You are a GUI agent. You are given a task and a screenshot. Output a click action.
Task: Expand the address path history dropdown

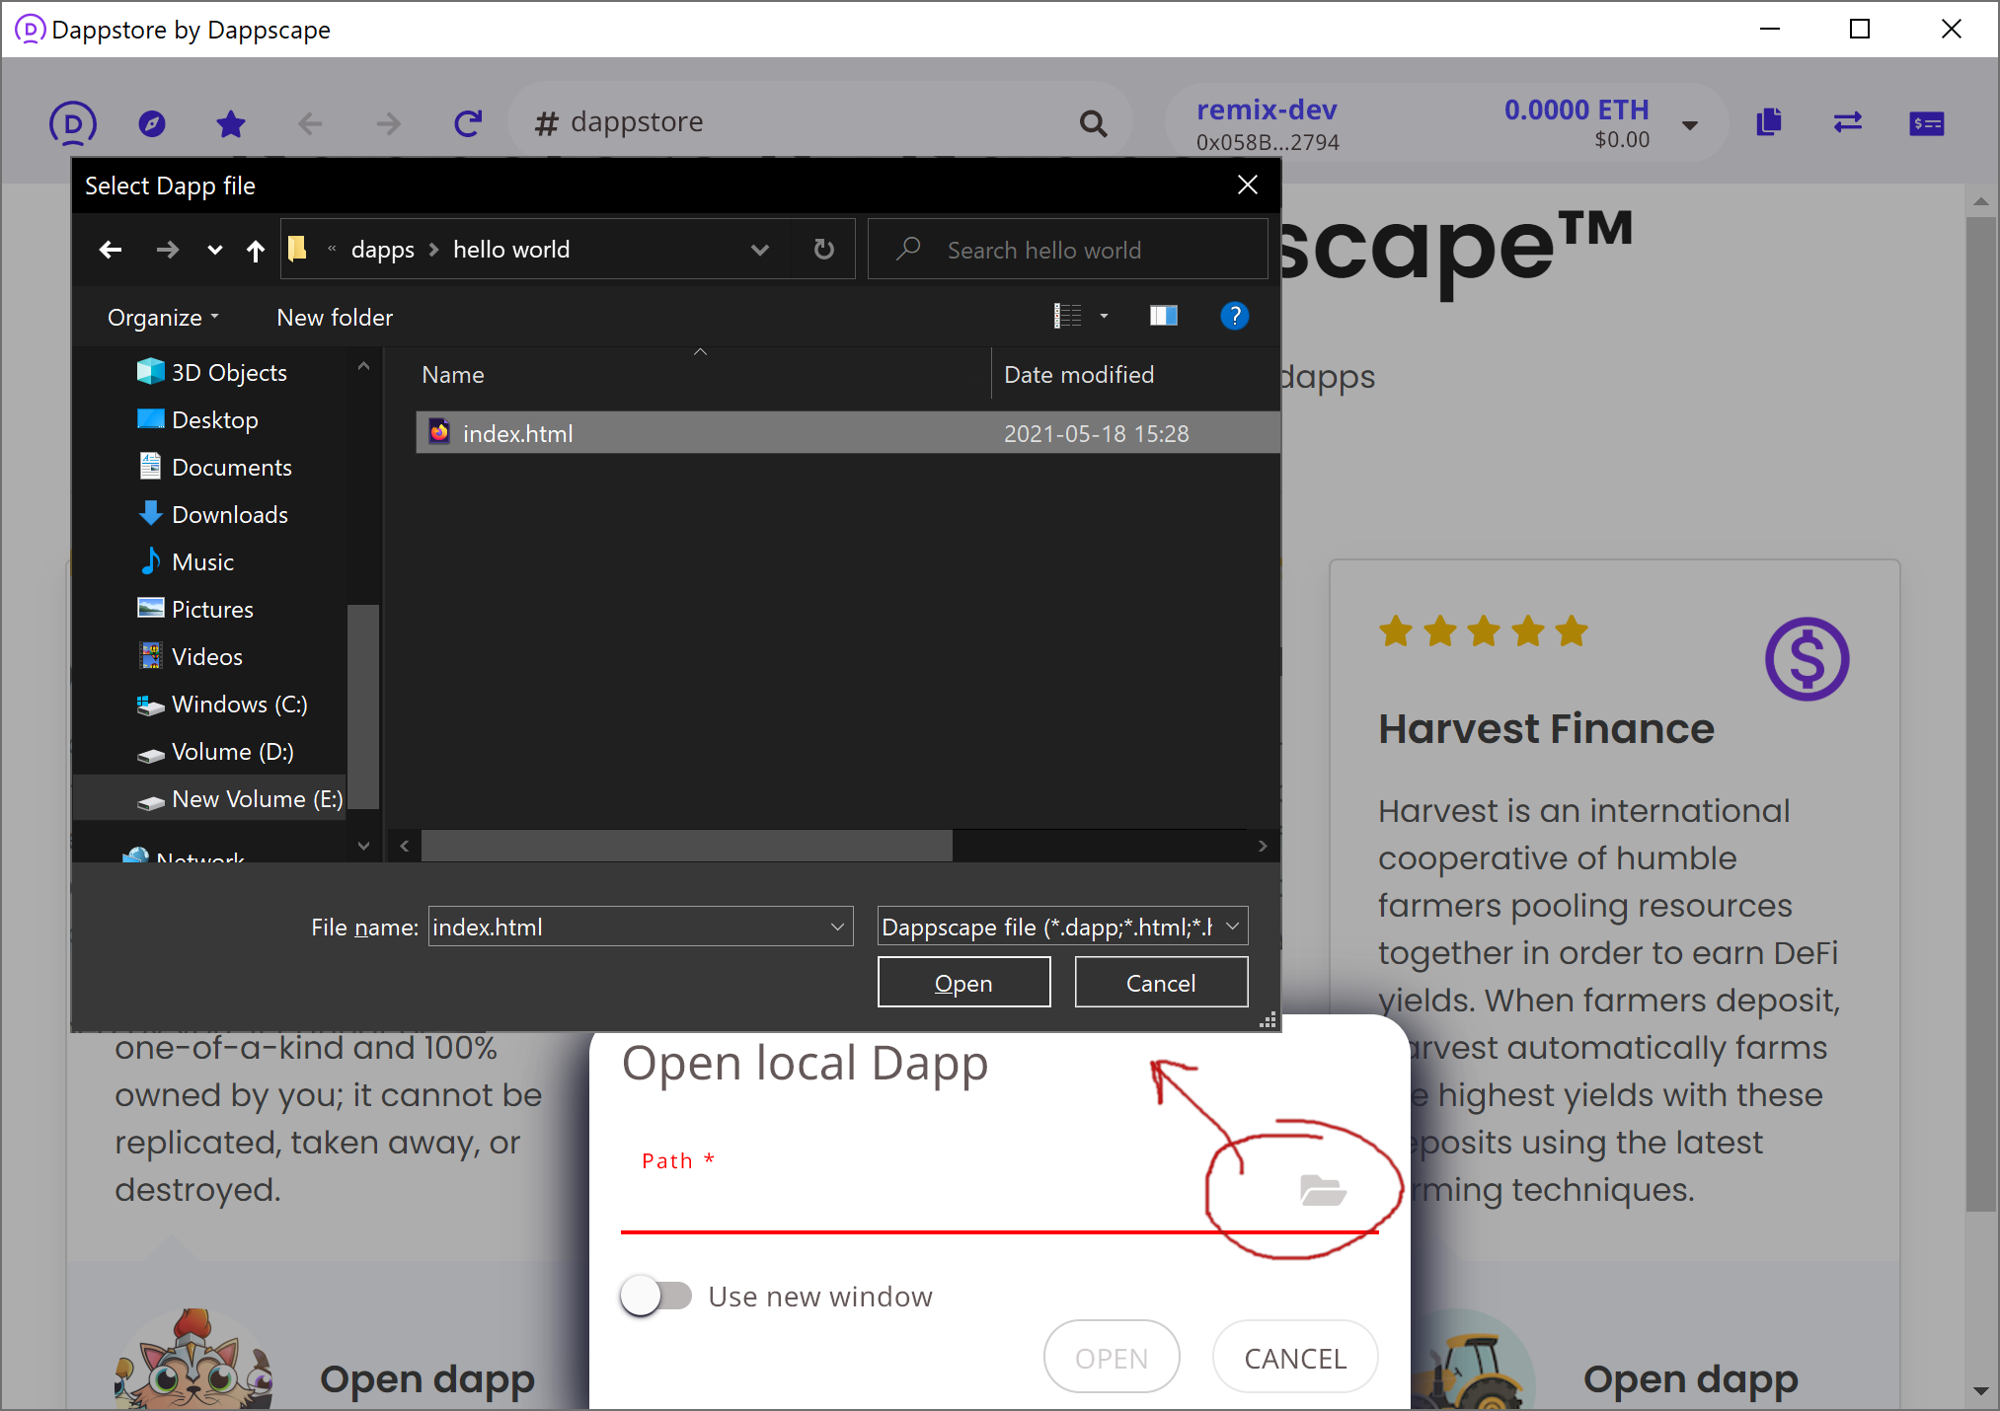click(760, 250)
